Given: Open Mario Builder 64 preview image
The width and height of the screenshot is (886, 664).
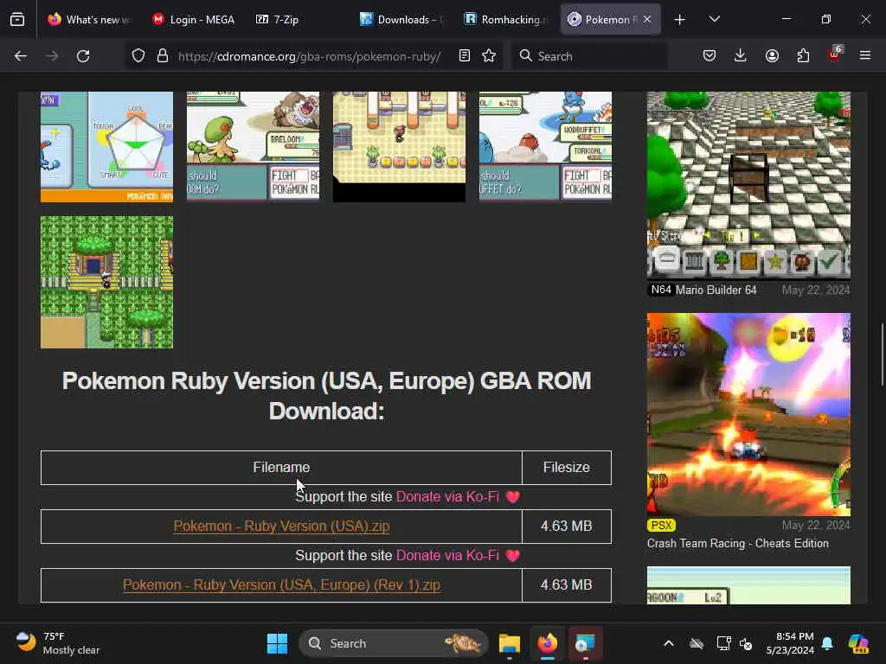Looking at the screenshot, I should pyautogui.click(x=748, y=185).
